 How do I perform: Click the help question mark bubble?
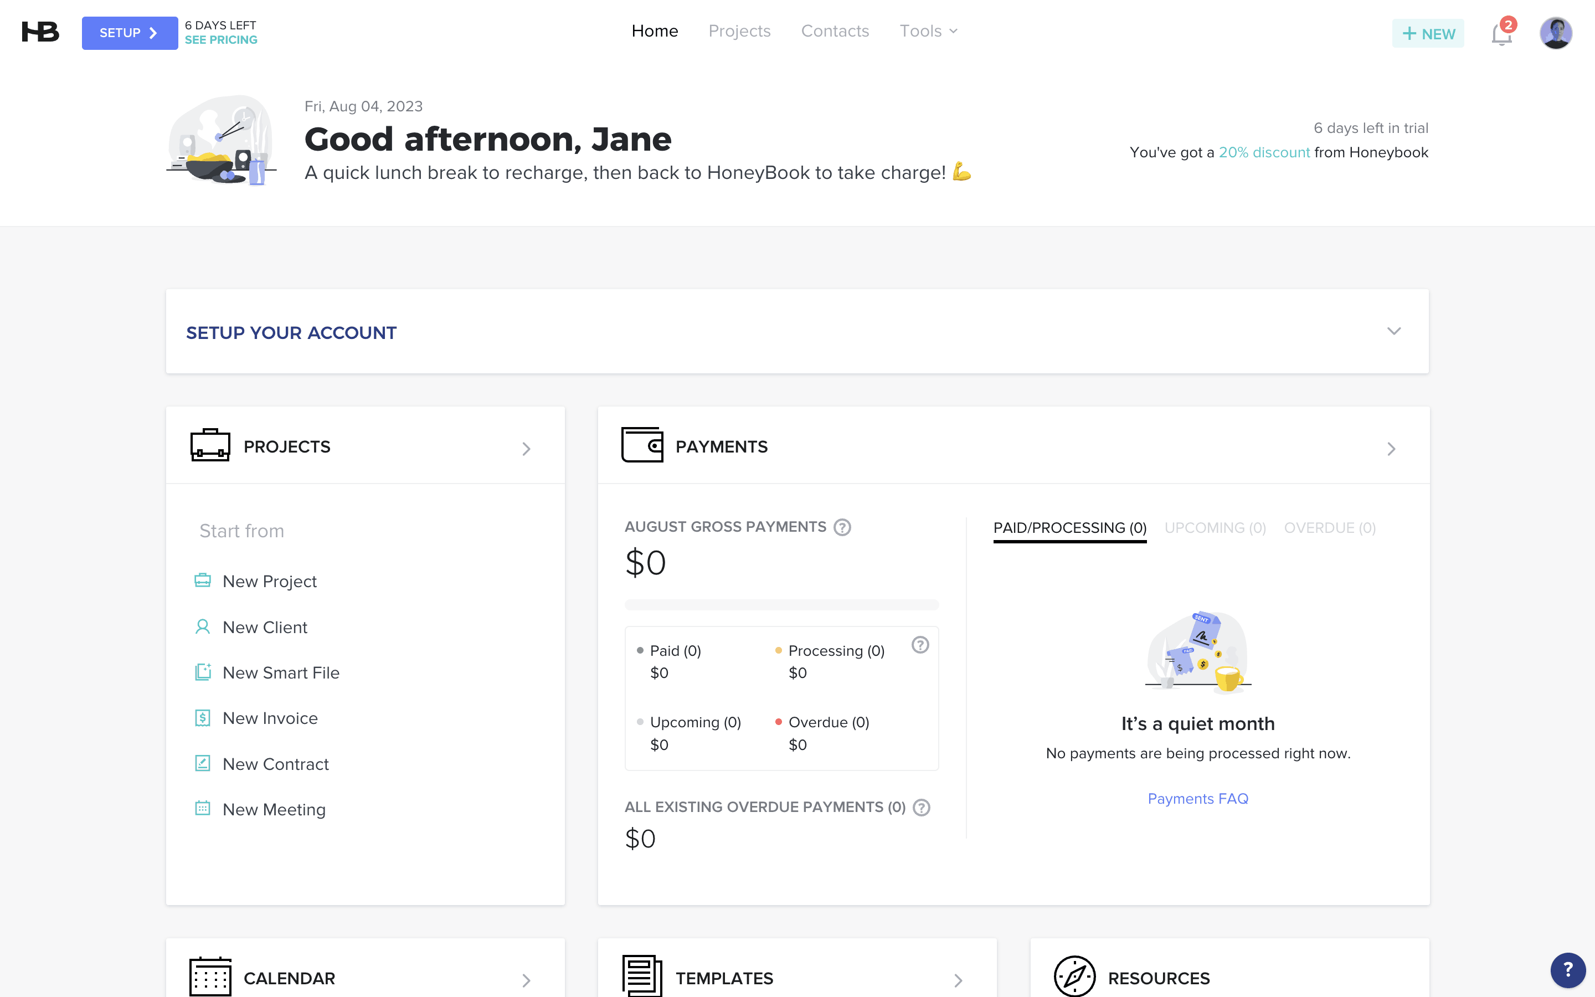[1567, 969]
